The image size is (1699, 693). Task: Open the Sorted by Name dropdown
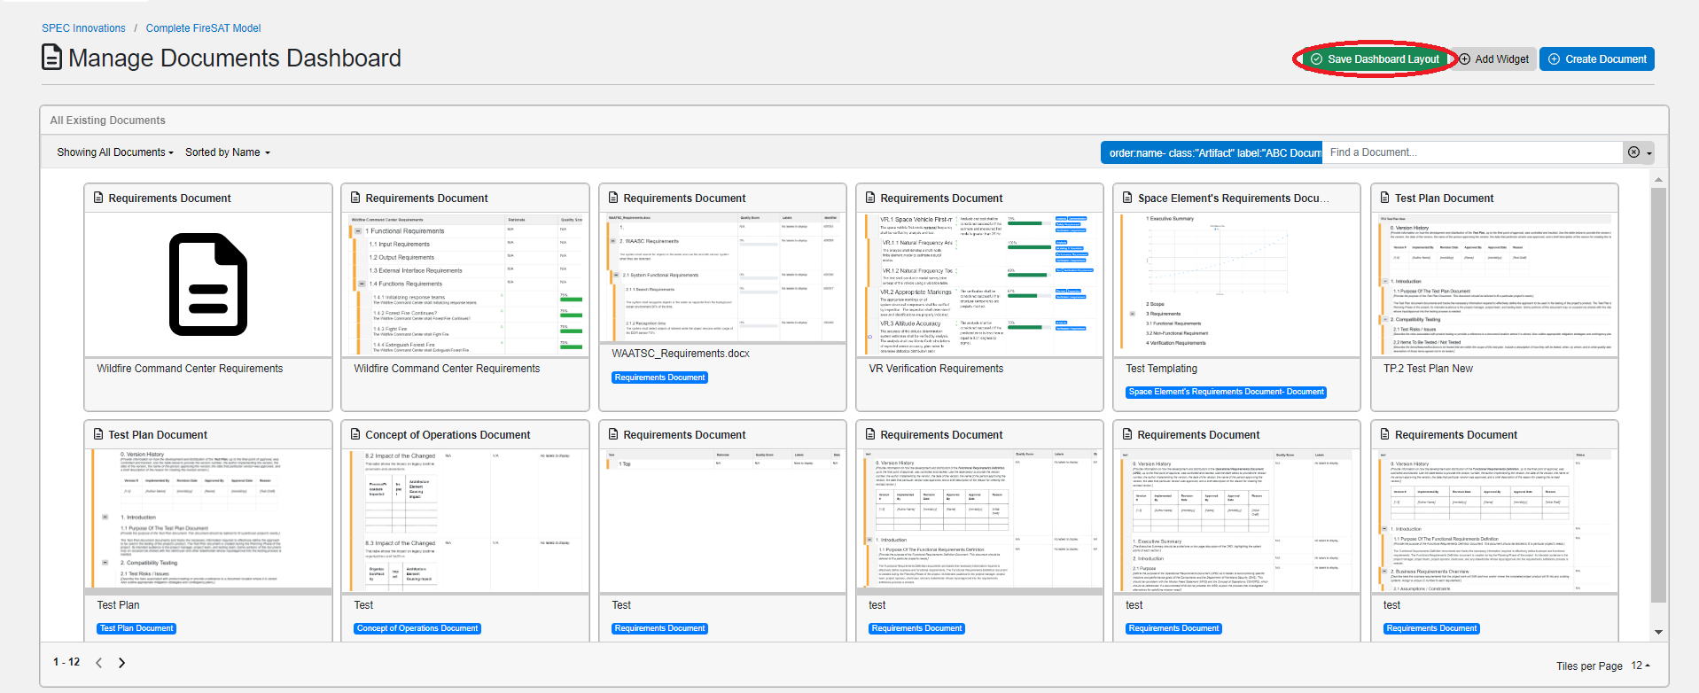coord(227,152)
